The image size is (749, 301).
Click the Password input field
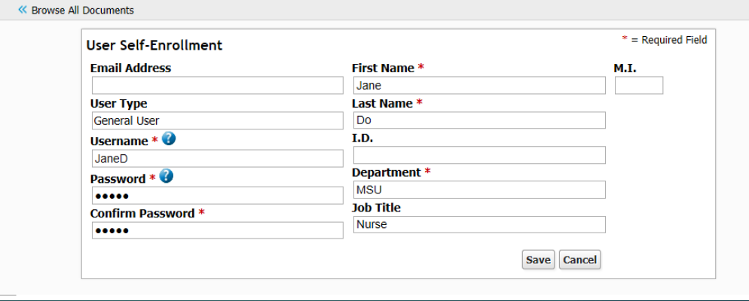(217, 196)
